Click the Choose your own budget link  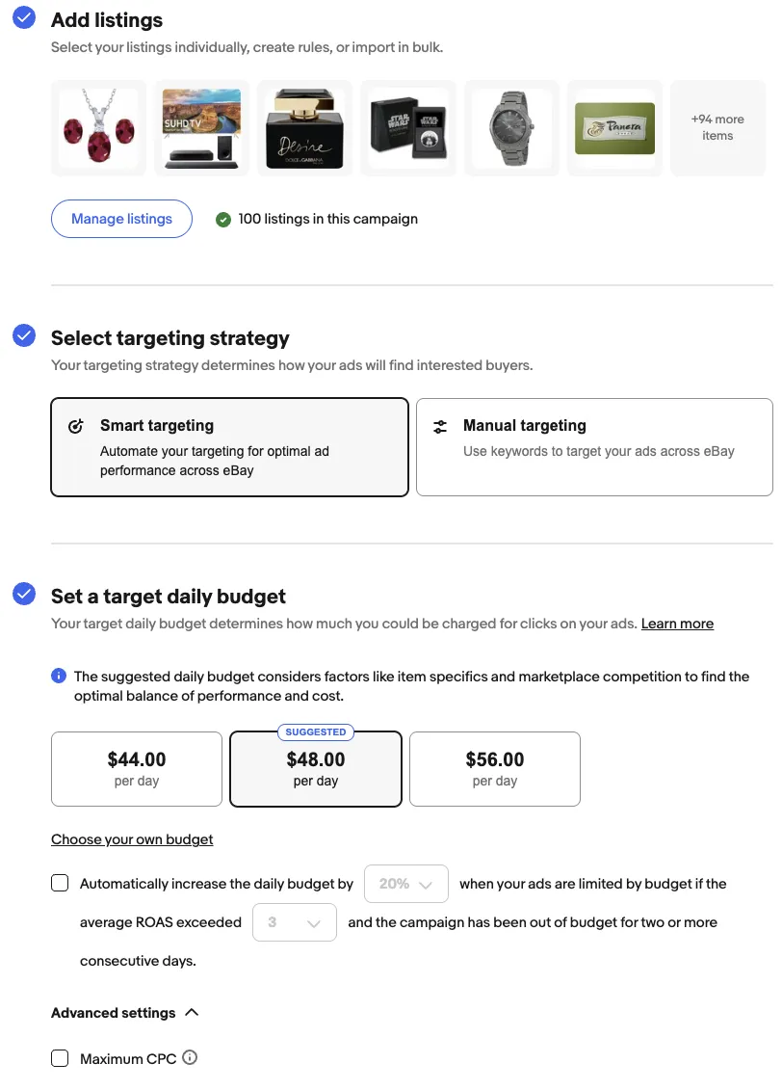click(132, 839)
